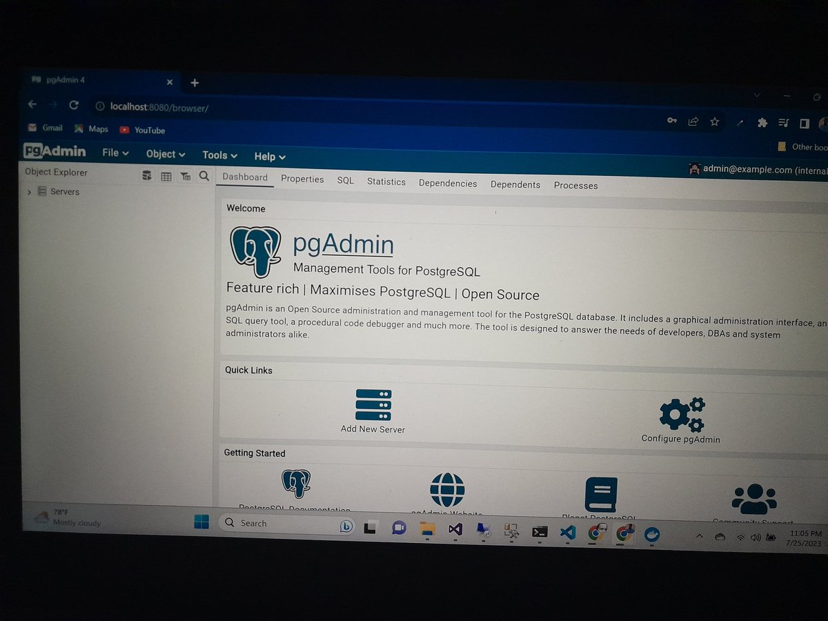
Task: Click the "Management Tools for PostgreSQL" text
Action: pos(386,270)
